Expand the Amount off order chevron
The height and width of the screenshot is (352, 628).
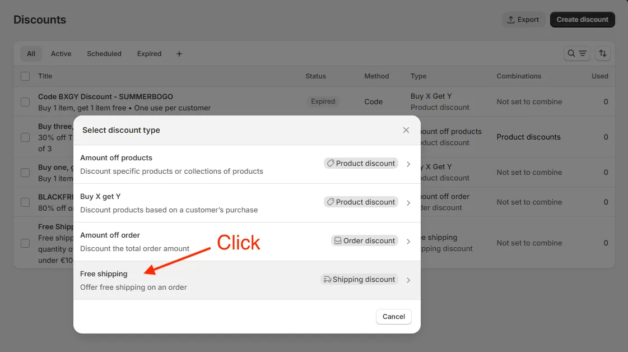pyautogui.click(x=408, y=241)
